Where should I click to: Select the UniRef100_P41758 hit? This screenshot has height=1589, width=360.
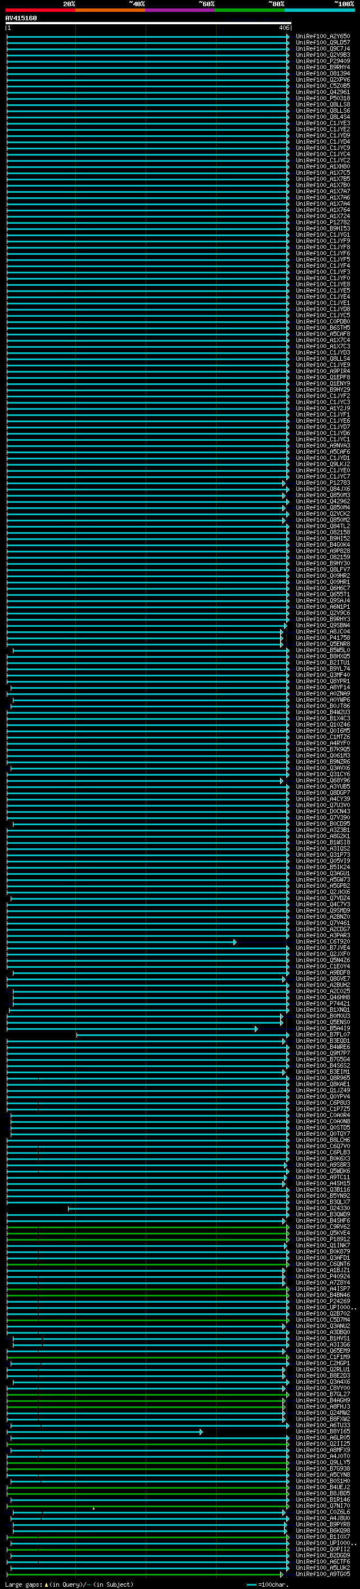coord(323,638)
